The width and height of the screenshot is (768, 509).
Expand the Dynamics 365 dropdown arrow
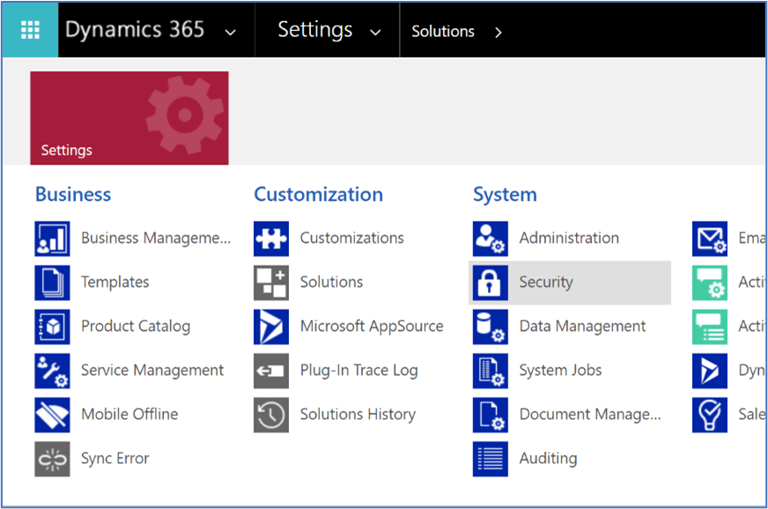231,33
